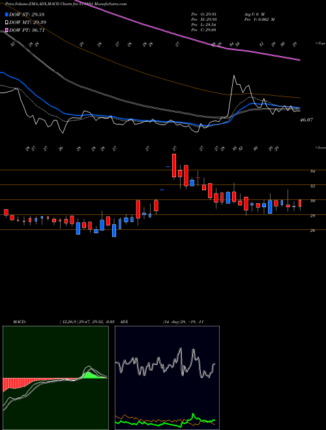Click the Pre O: 29.93 value

click(x=203, y=14)
